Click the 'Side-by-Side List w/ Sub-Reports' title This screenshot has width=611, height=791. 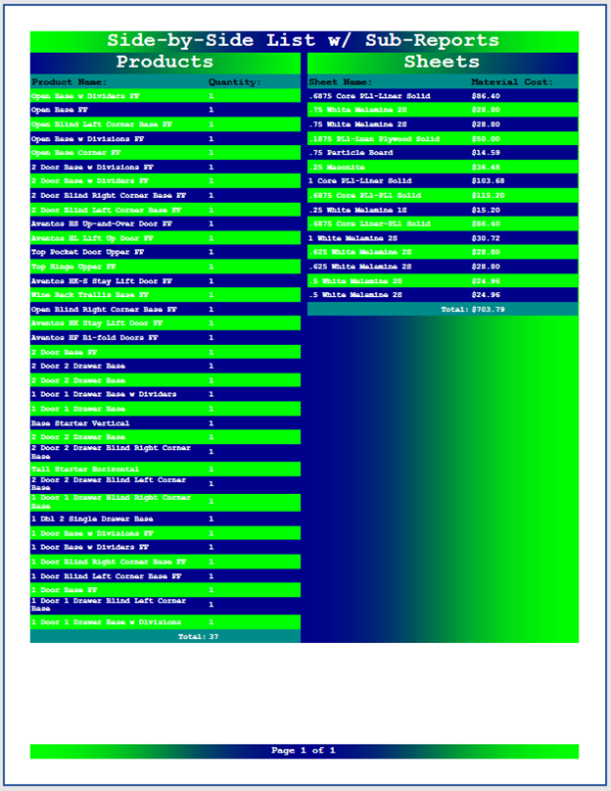(x=304, y=40)
